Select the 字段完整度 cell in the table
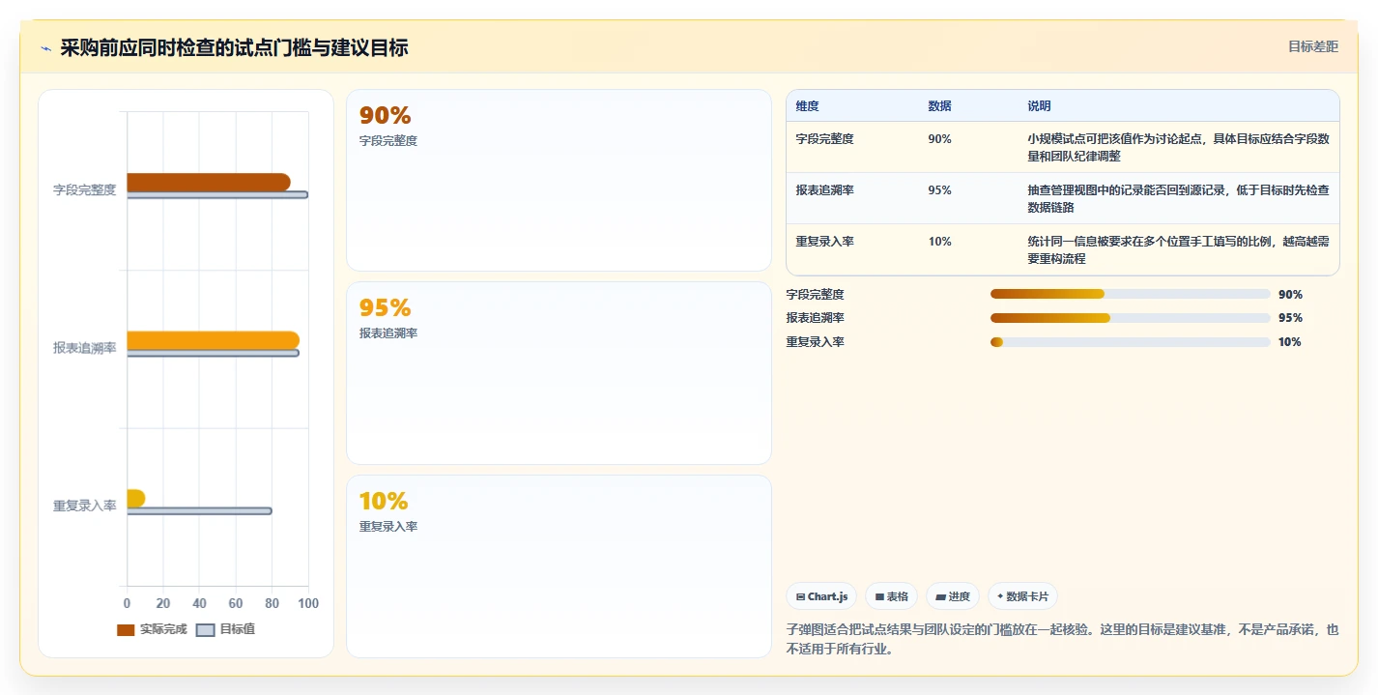The image size is (1378, 695). coord(824,139)
